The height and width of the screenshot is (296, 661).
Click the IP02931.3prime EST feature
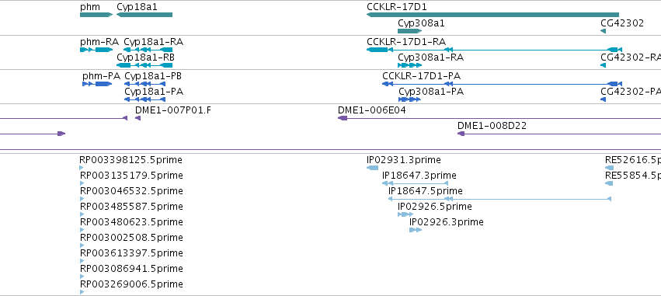coord(372,168)
